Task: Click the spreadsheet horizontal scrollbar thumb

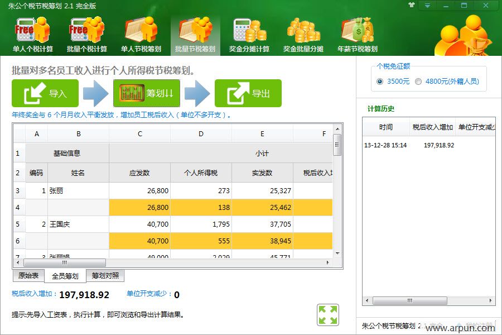Action: click(x=64, y=262)
